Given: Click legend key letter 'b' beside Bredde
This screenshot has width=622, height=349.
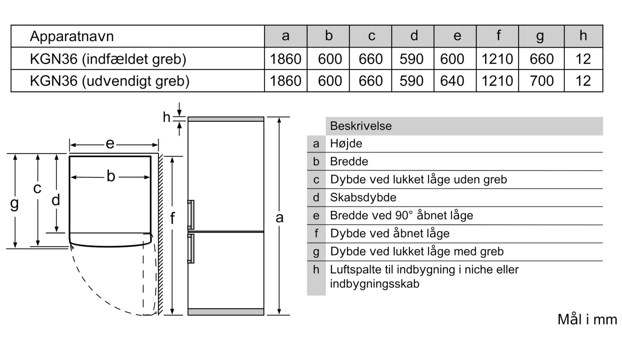Looking at the screenshot, I should tap(316, 162).
